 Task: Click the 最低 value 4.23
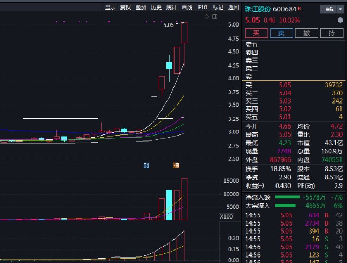coord(285,143)
